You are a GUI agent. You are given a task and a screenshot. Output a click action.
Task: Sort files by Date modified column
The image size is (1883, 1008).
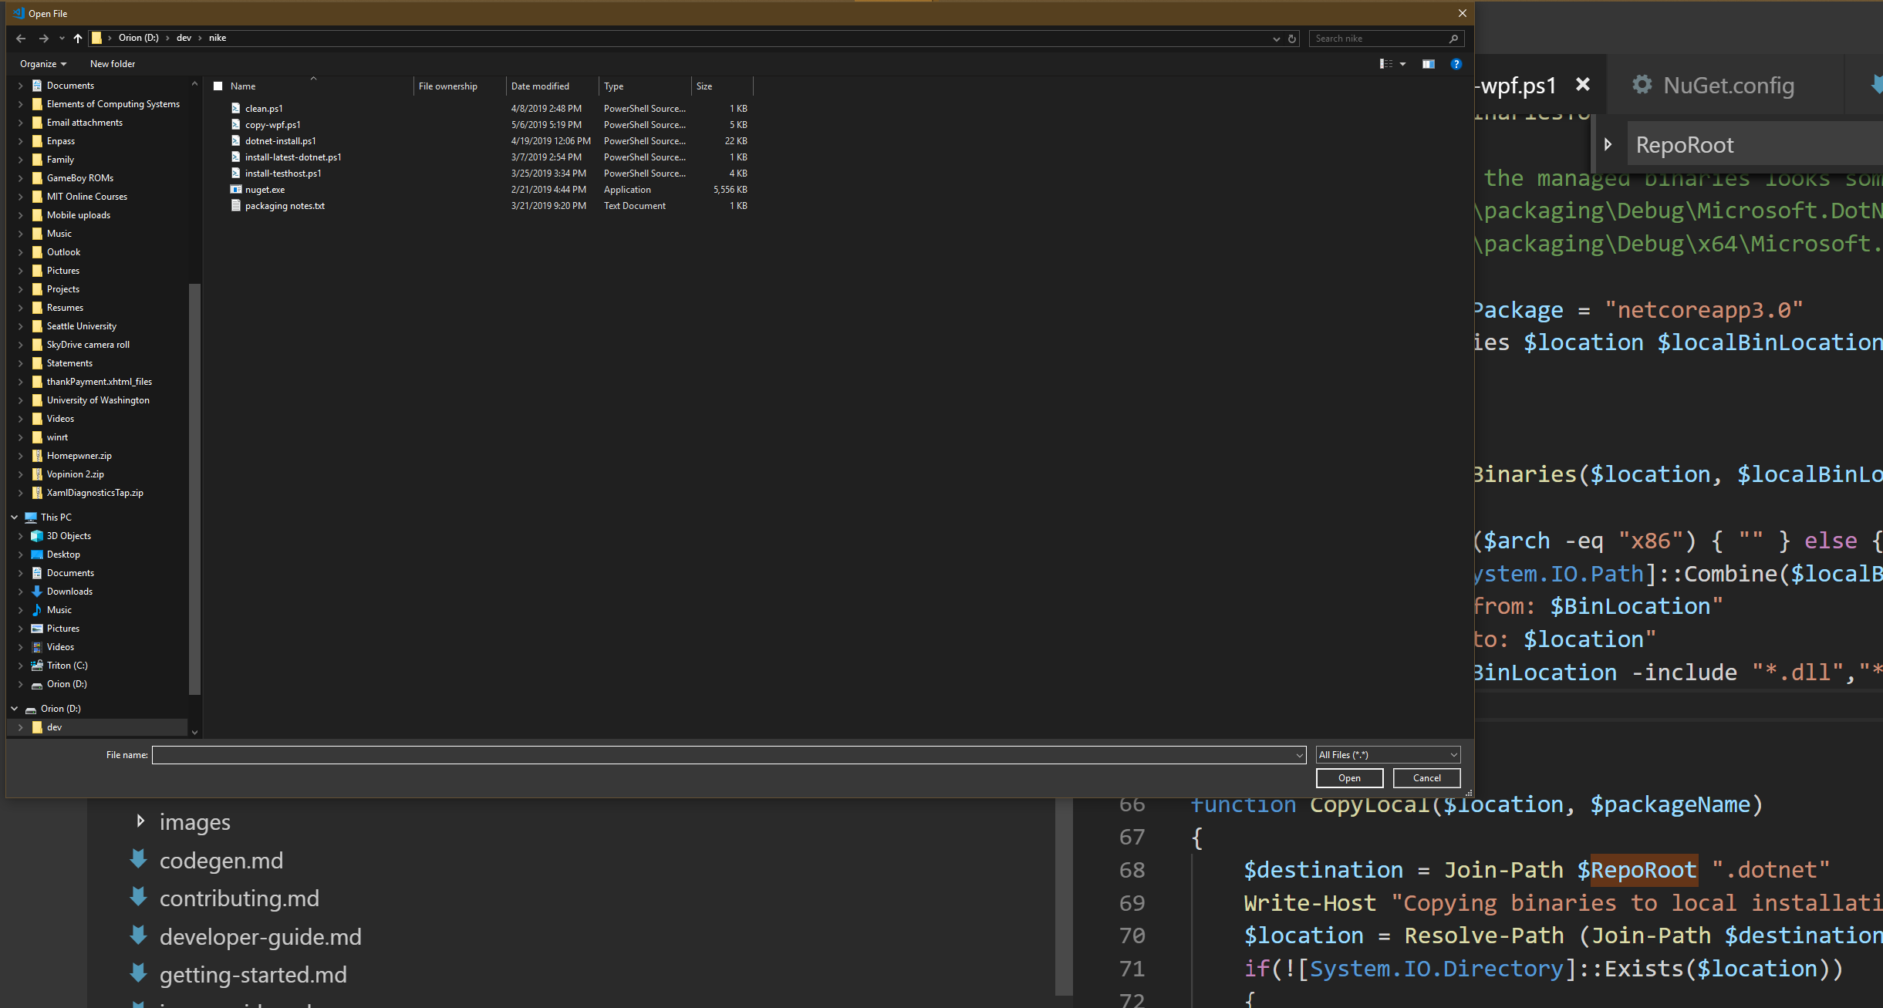pos(552,86)
